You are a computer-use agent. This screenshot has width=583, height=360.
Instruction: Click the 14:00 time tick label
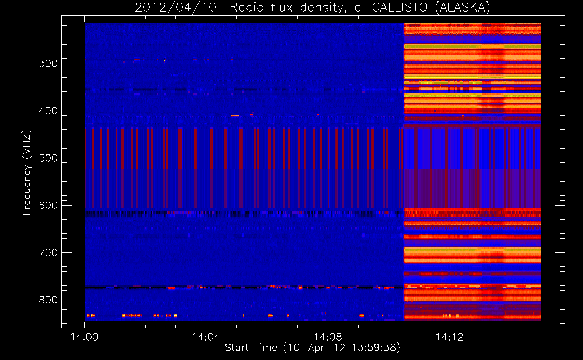click(x=84, y=337)
